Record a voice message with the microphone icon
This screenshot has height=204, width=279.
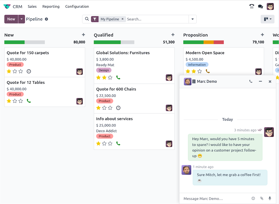pyautogui.click(x=270, y=198)
